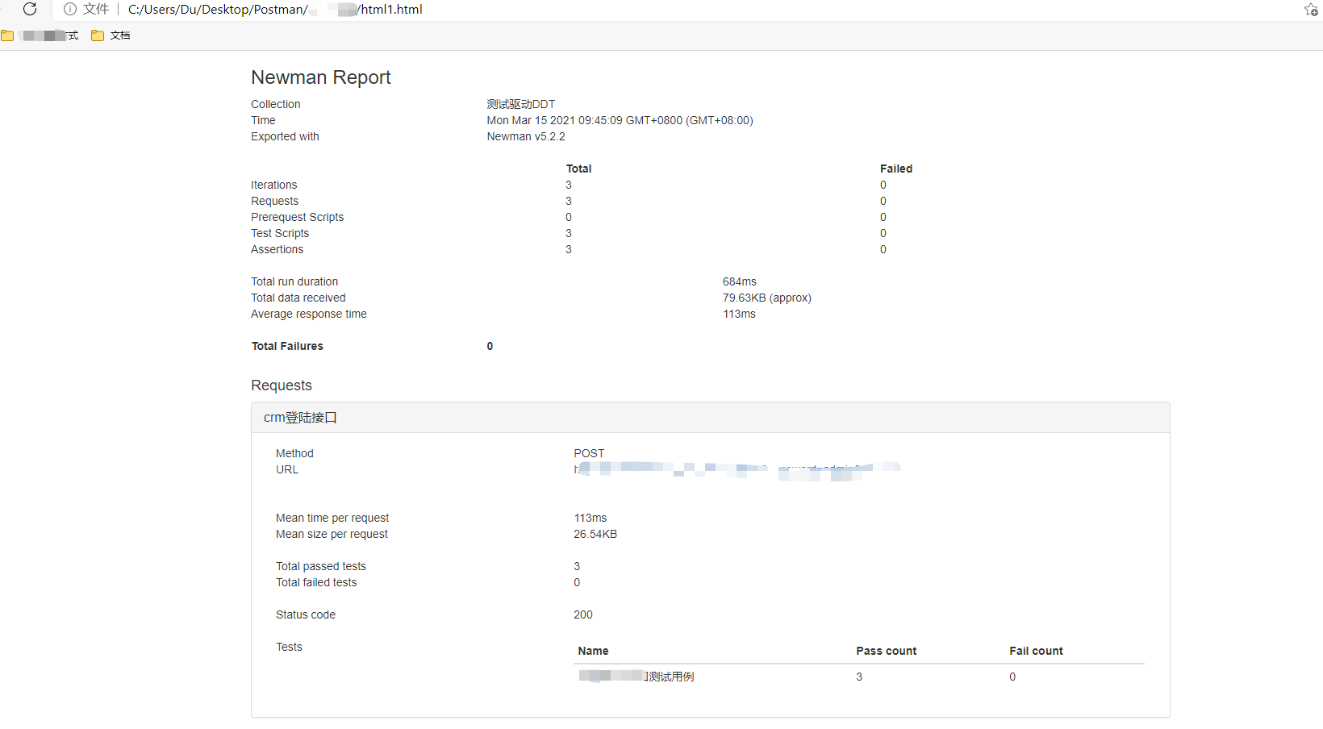Select the Assertions row label
1323x729 pixels.
click(277, 249)
